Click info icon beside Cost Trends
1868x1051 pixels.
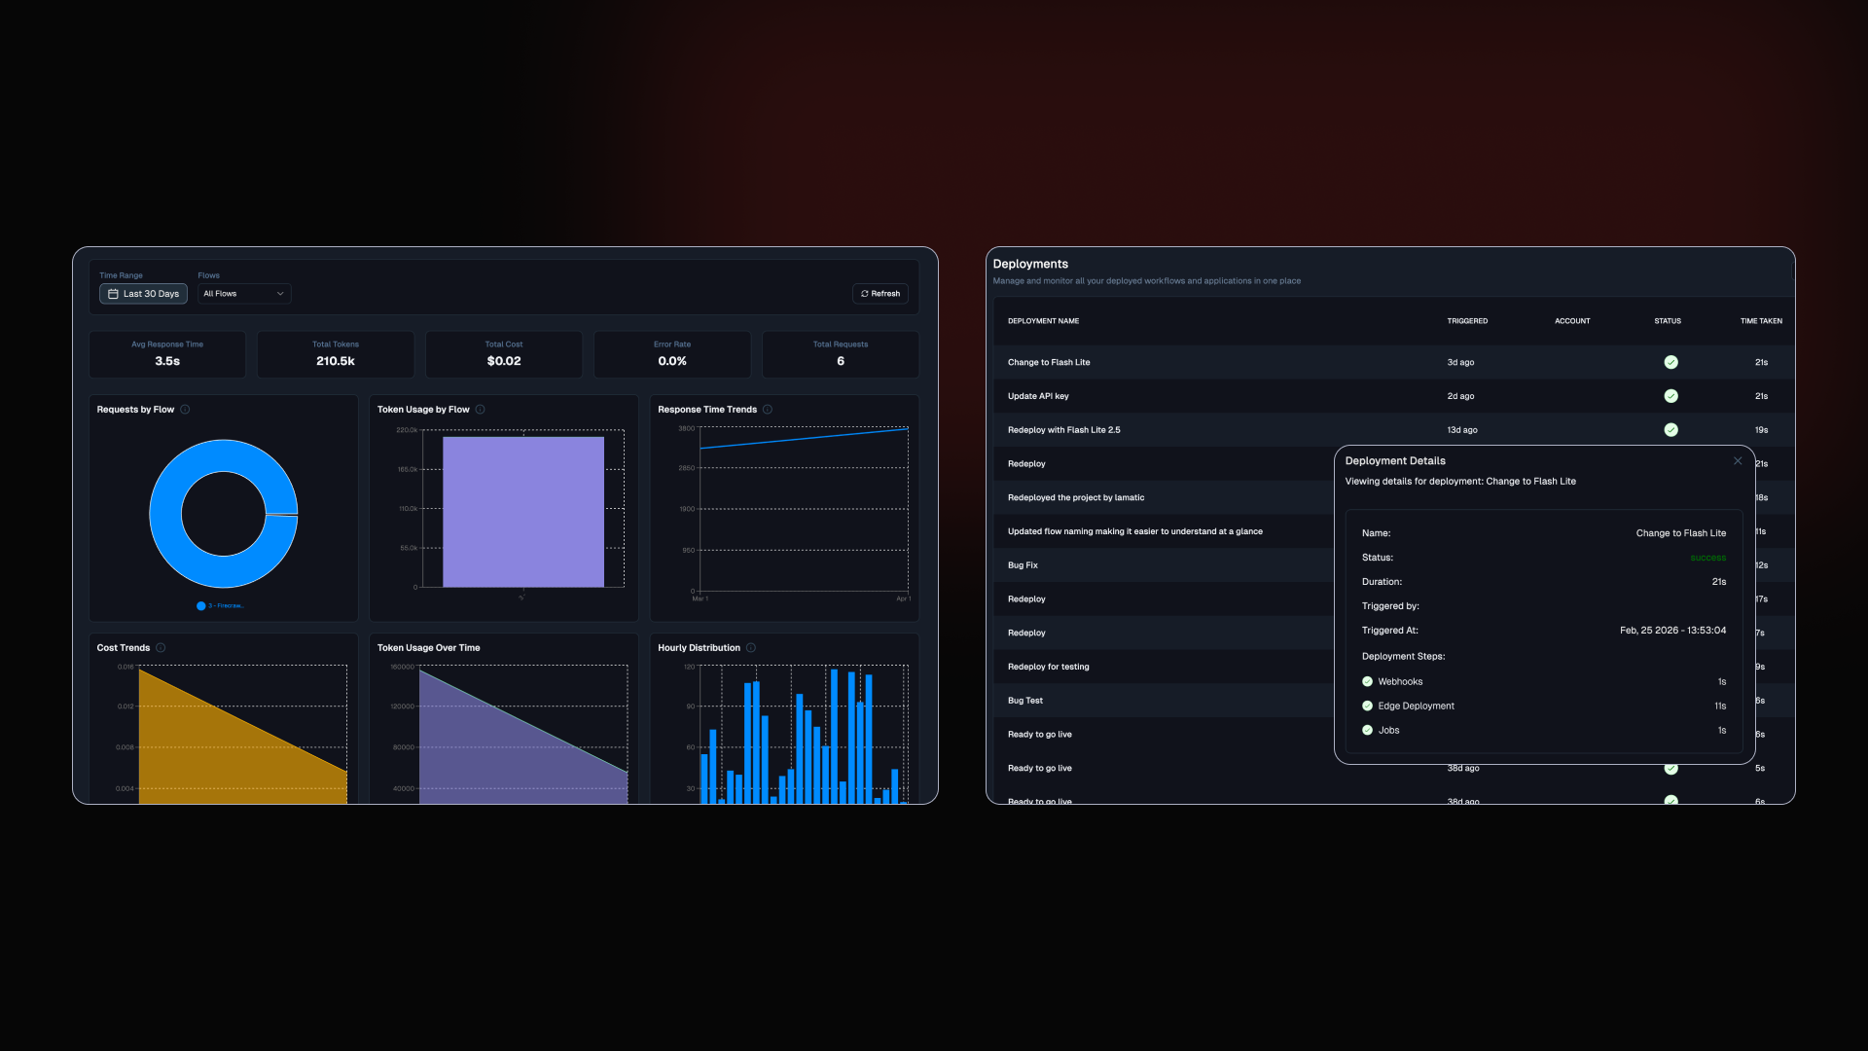(x=161, y=648)
